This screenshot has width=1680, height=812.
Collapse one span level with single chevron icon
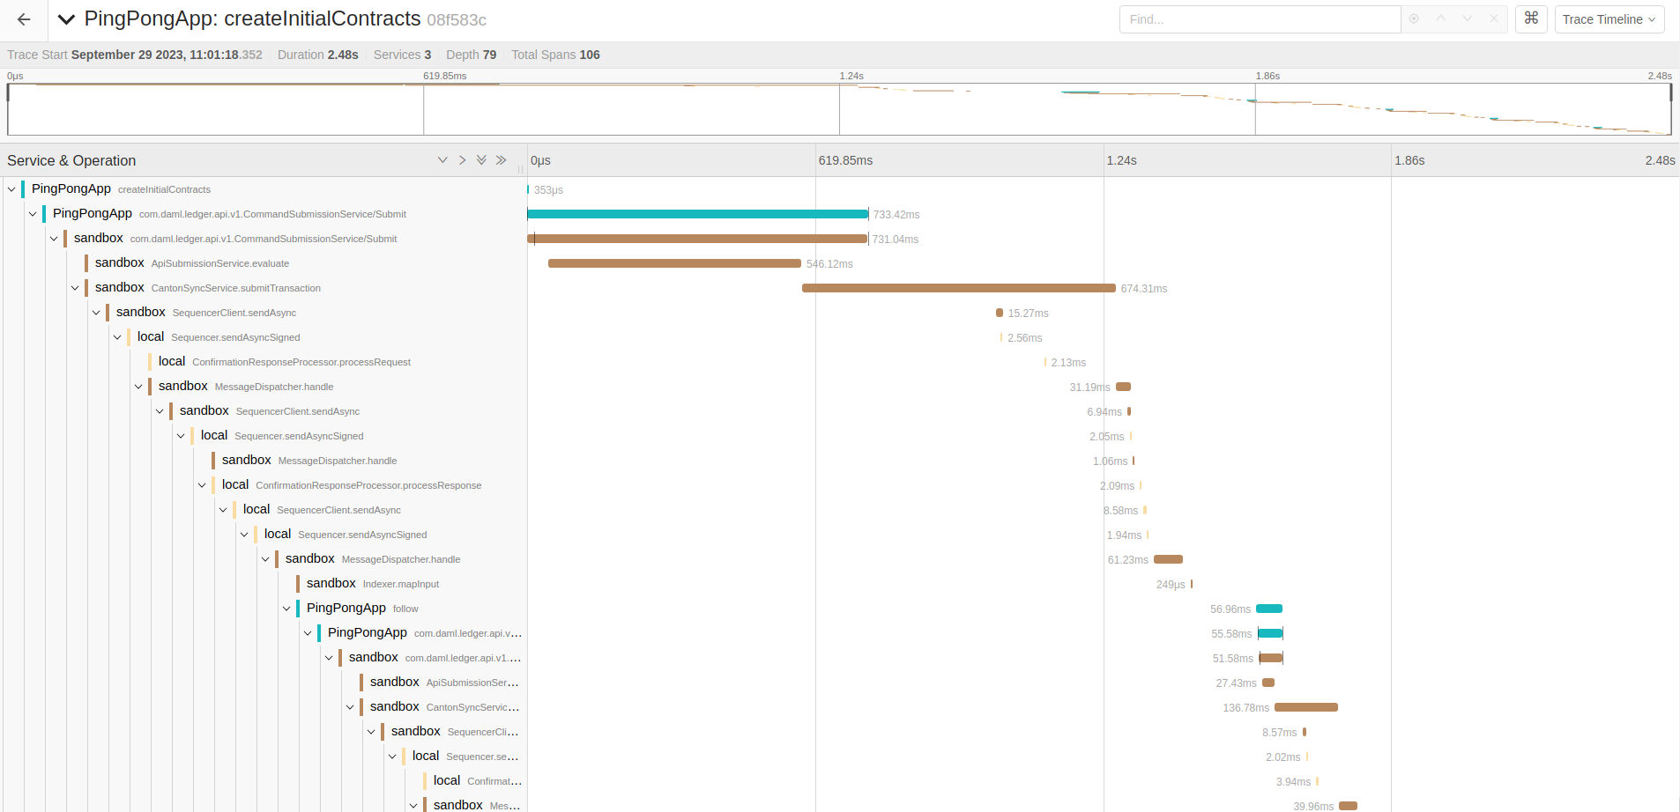[442, 159]
